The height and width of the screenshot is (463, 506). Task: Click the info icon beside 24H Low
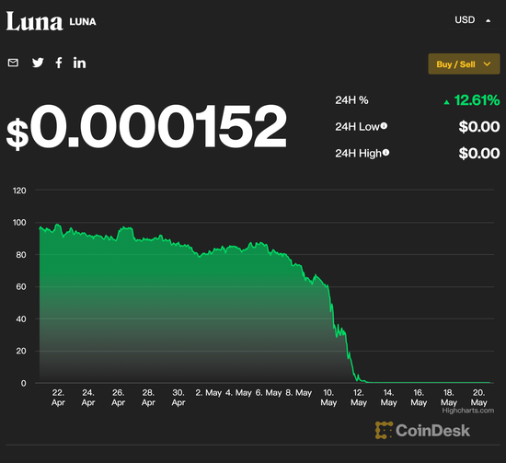point(384,126)
